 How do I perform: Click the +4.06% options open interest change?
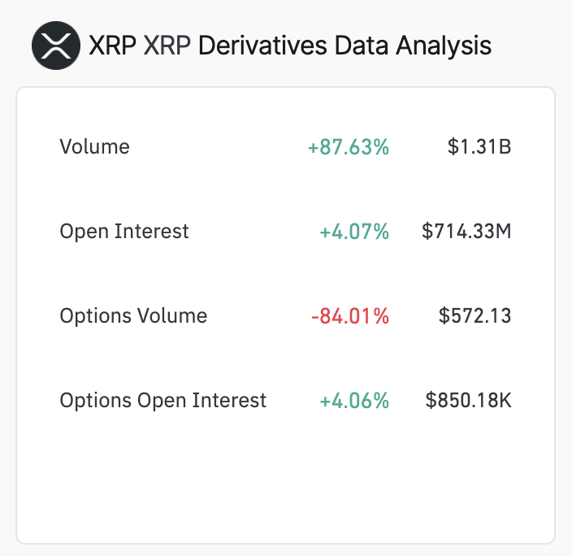(354, 401)
